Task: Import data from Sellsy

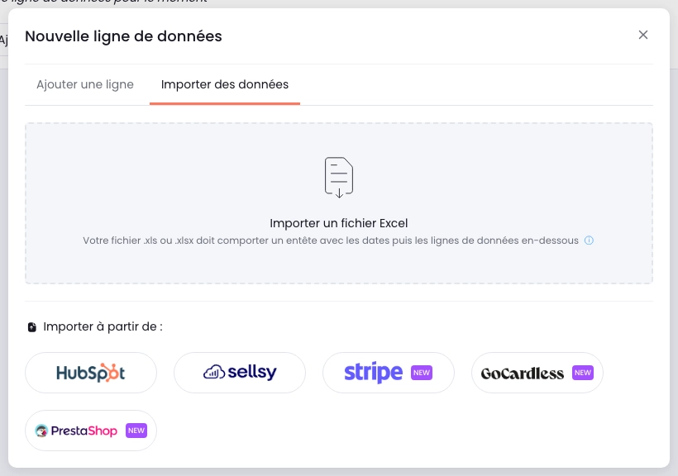Action: (240, 373)
